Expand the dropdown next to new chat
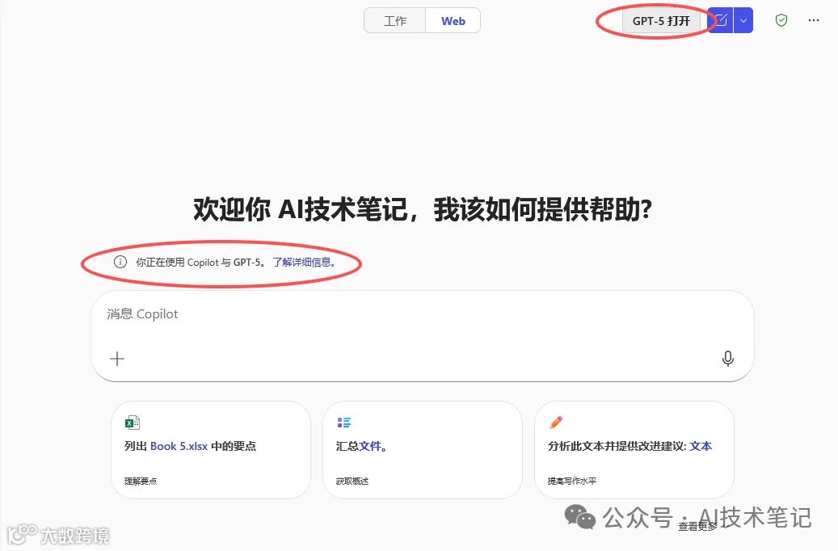Viewport: 838px width, 551px height. 743,21
